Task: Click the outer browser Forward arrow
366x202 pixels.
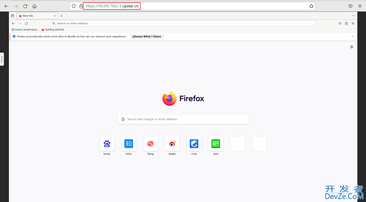Action: [x=16, y=6]
